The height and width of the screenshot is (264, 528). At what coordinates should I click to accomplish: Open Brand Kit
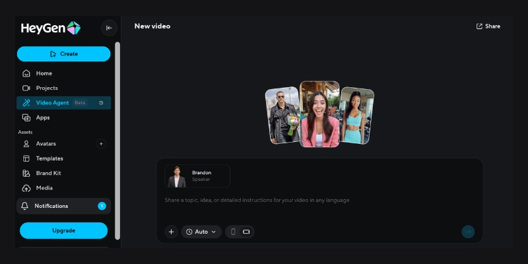pyautogui.click(x=63, y=173)
